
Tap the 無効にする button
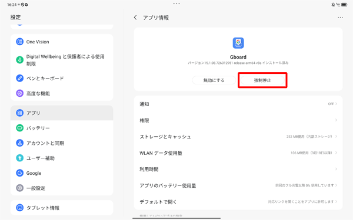click(214, 80)
